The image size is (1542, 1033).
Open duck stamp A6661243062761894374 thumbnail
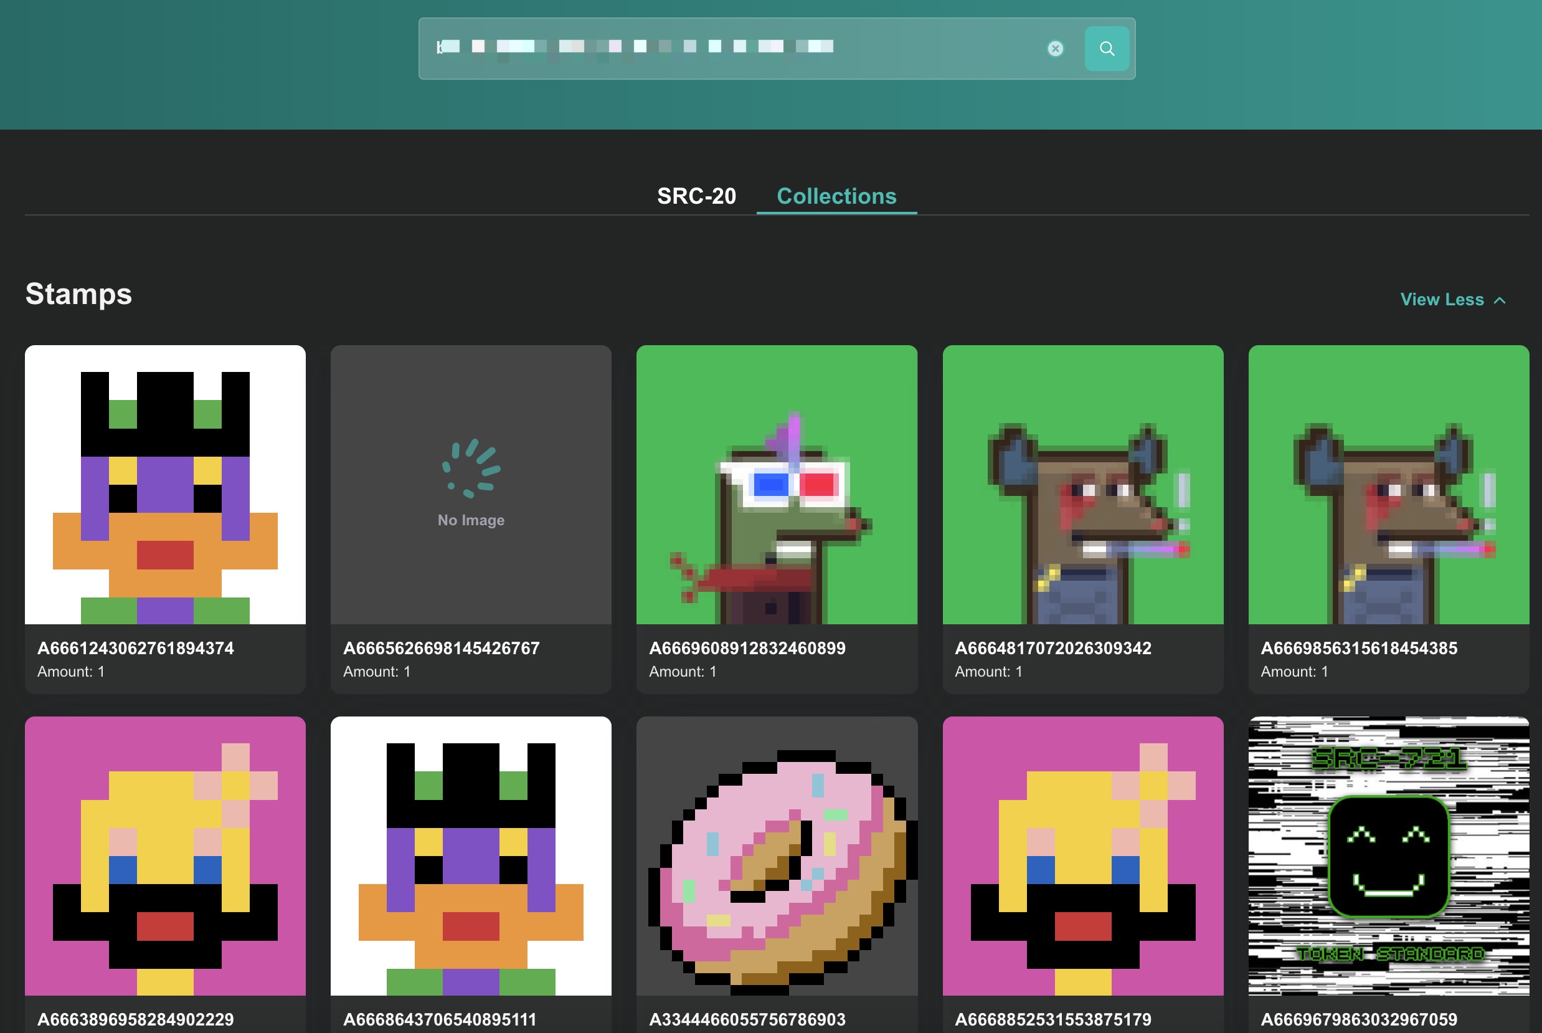[165, 485]
